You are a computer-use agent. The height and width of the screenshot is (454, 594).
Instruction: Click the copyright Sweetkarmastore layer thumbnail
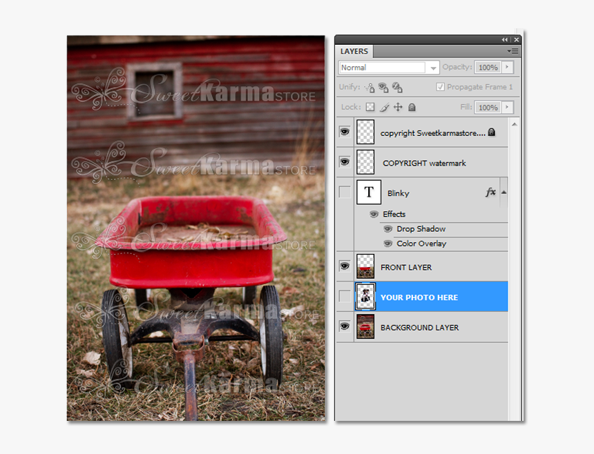(x=365, y=132)
